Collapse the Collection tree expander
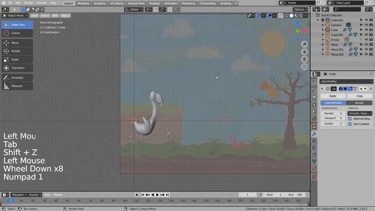Image resolution: width=375 pixels, height=211 pixels. pyautogui.click(x=318, y=20)
